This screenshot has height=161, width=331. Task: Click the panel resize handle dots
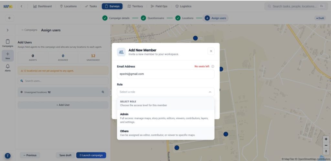click(x=110, y=92)
